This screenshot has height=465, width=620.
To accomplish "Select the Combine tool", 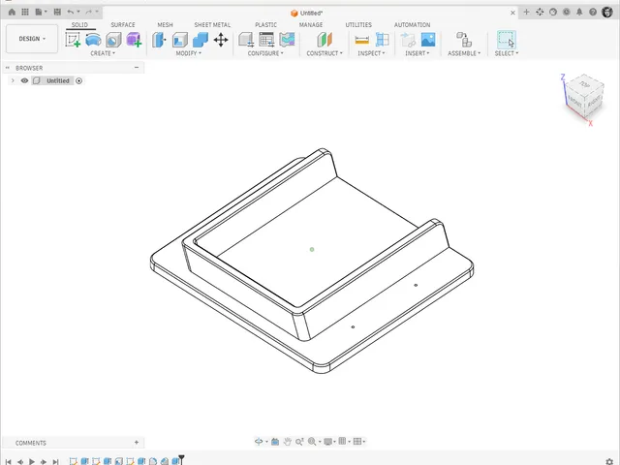I will point(201,40).
